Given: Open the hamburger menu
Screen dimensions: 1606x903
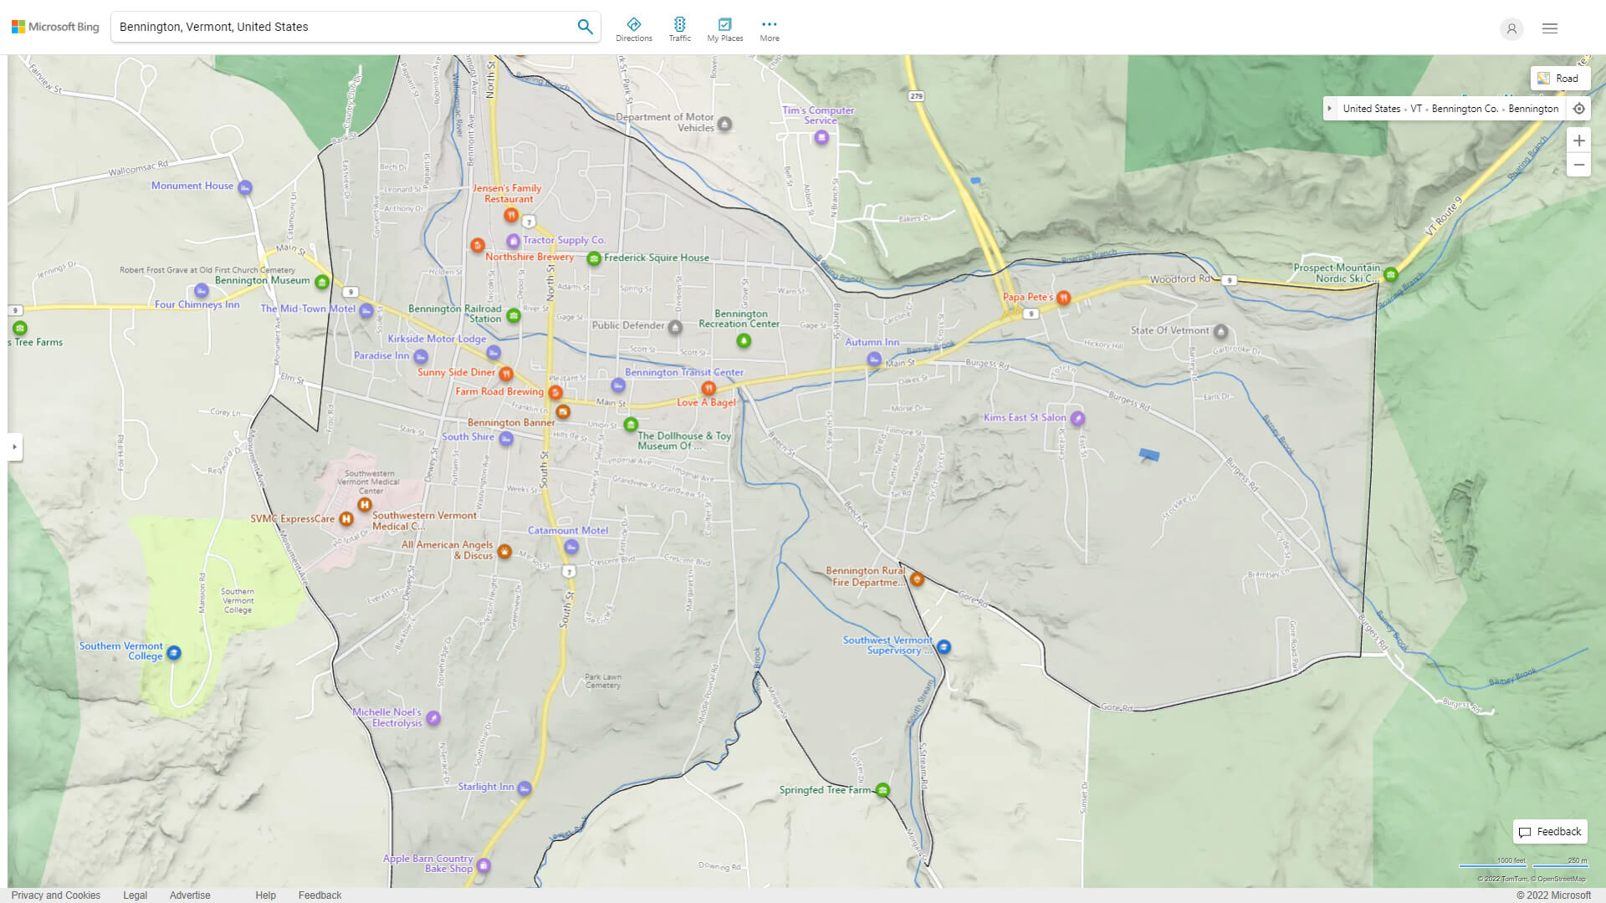Looking at the screenshot, I should (1549, 28).
